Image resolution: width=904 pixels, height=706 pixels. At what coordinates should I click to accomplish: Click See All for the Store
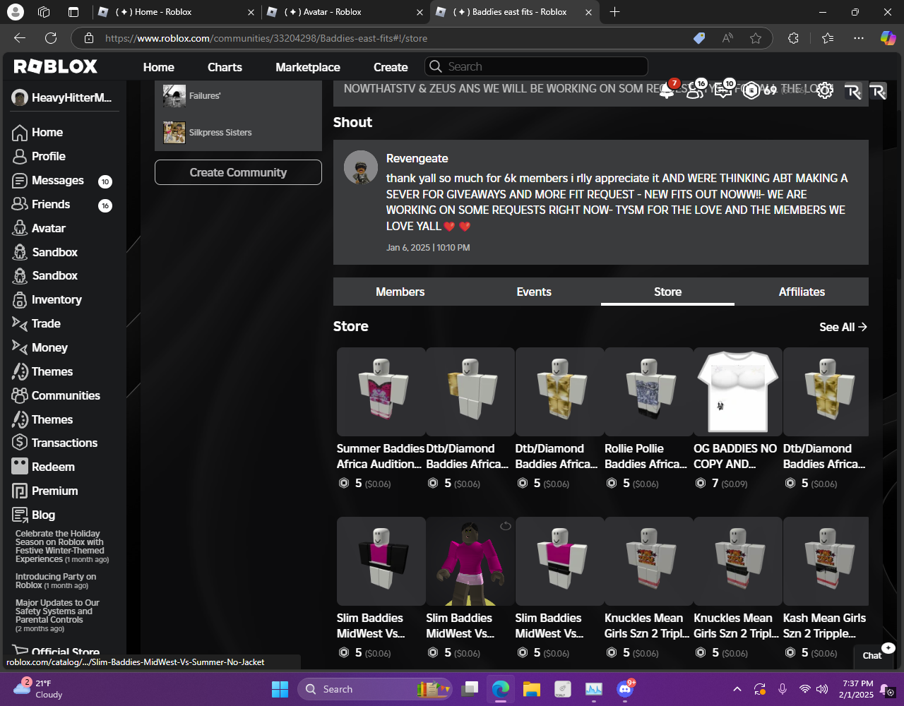click(843, 327)
